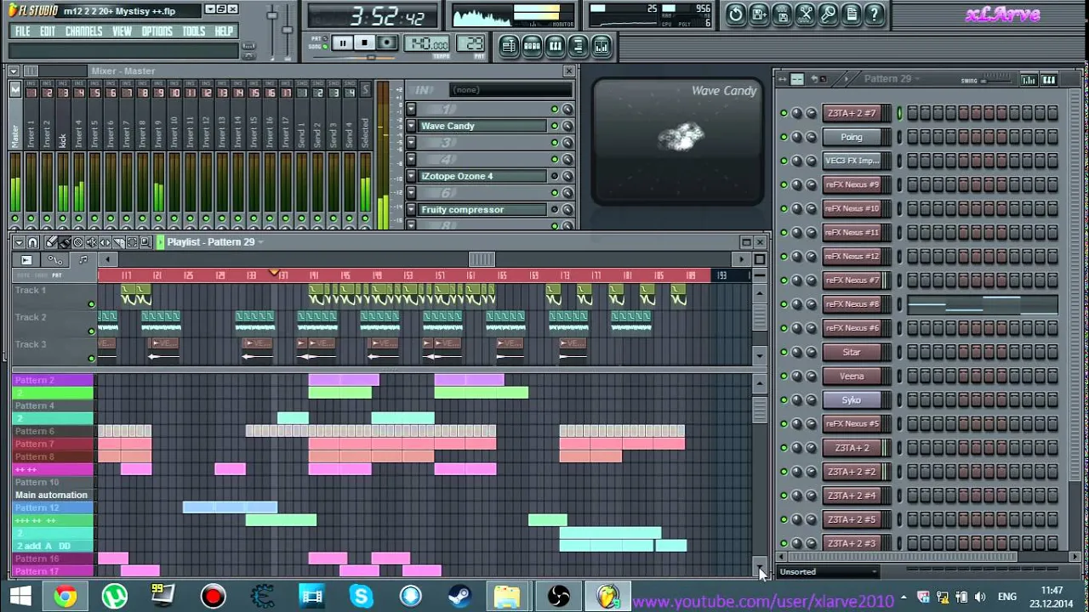
Task: Select the Sitar channel button
Action: 852,352
